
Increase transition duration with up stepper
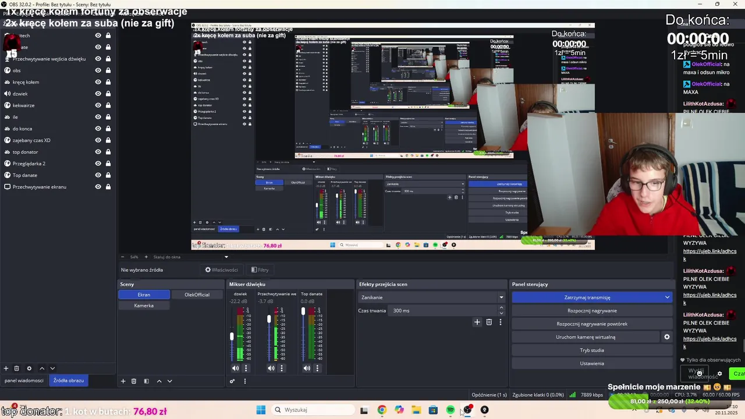(501, 308)
